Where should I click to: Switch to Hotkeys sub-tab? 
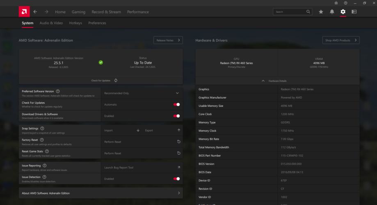pos(75,23)
